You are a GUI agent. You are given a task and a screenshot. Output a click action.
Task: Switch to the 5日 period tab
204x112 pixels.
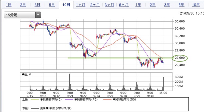click(x=52, y=5)
